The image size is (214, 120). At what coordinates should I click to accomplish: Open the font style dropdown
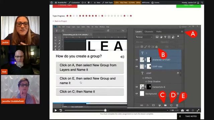[x=96, y=31]
